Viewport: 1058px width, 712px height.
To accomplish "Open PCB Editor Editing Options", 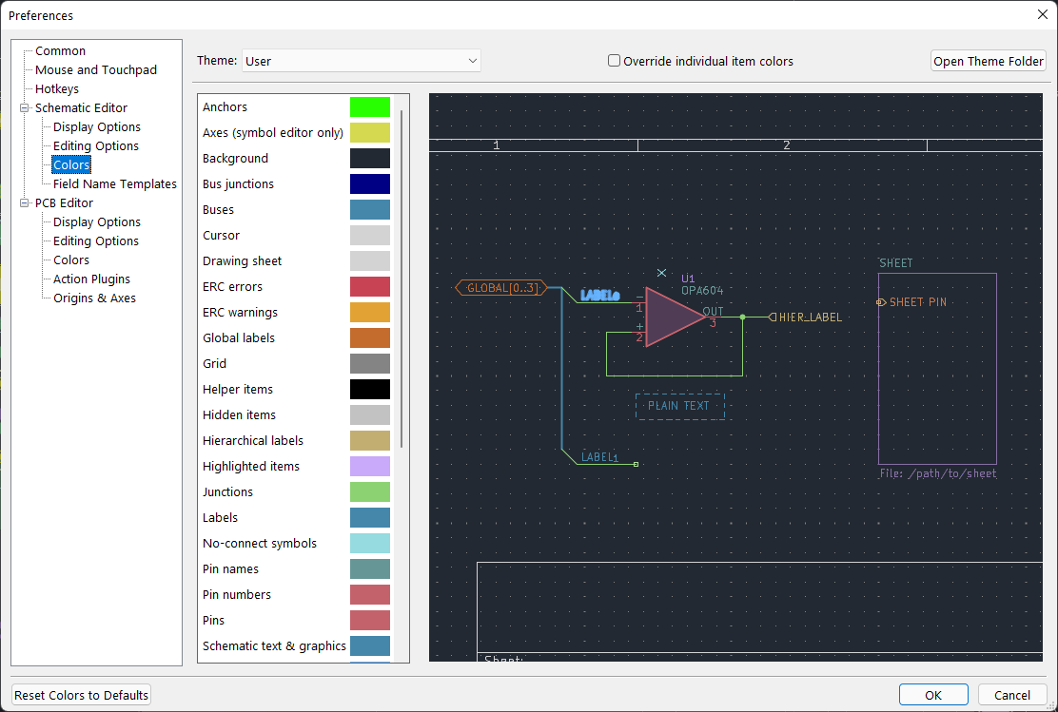I will (x=96, y=241).
